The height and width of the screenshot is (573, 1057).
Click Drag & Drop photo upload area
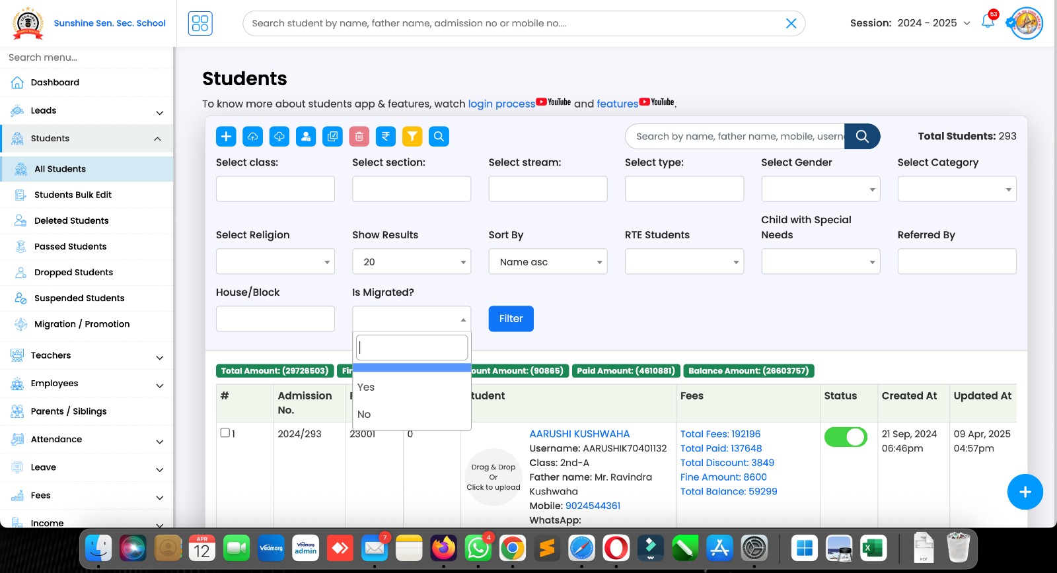click(493, 477)
